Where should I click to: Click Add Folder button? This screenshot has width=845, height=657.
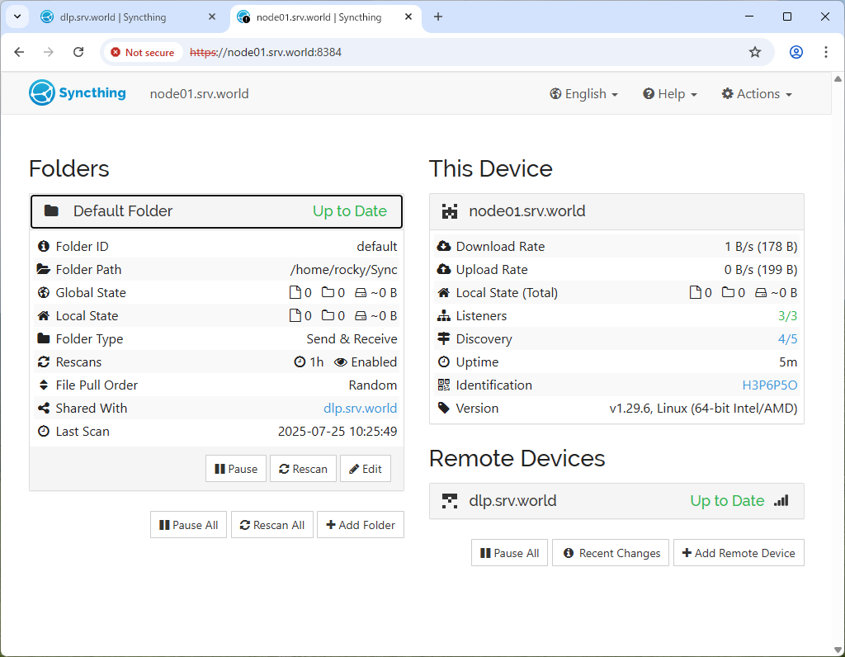tap(361, 525)
